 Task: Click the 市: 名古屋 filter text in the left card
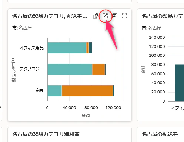22,28
